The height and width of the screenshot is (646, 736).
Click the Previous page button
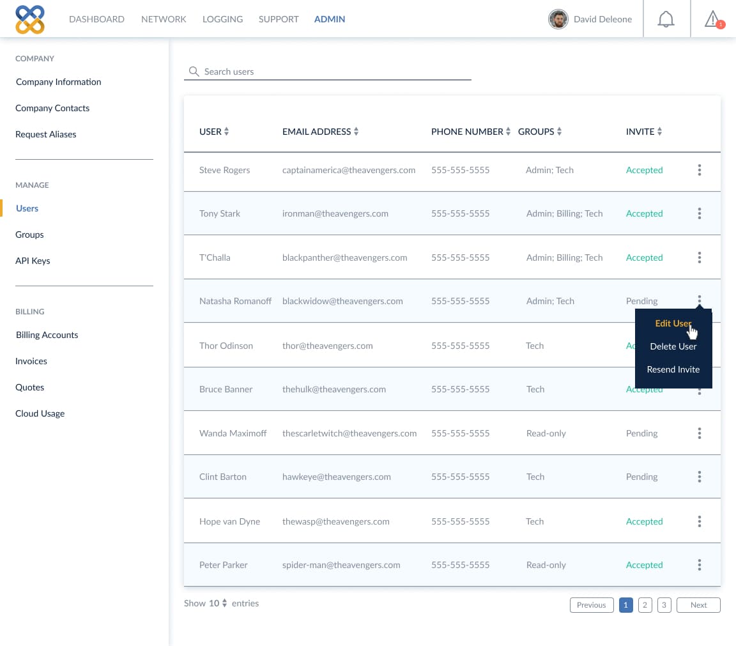tap(592, 605)
